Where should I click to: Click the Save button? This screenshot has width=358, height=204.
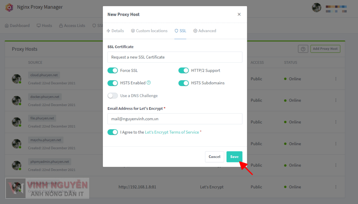(x=234, y=157)
